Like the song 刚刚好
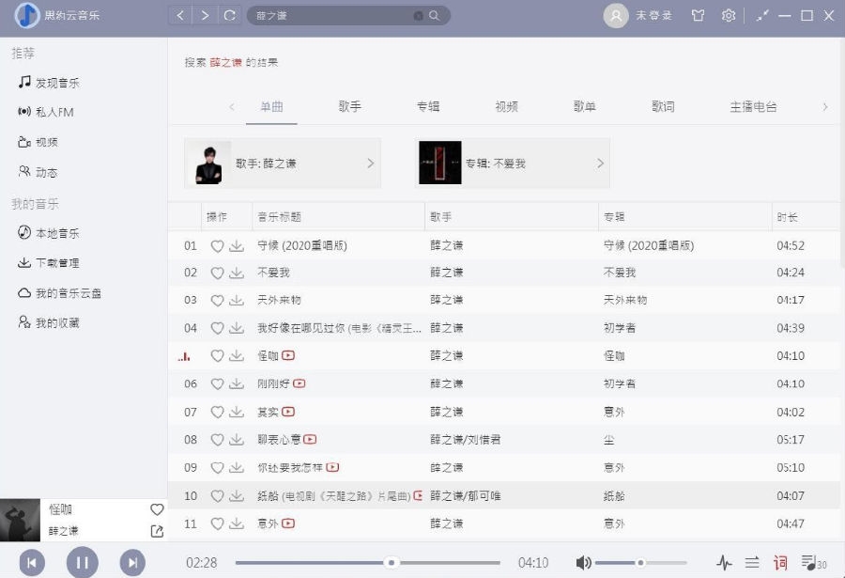 [x=217, y=383]
